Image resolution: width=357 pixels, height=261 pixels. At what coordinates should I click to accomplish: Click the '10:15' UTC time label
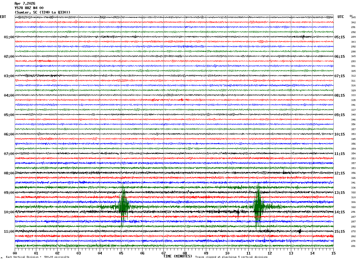340,134
